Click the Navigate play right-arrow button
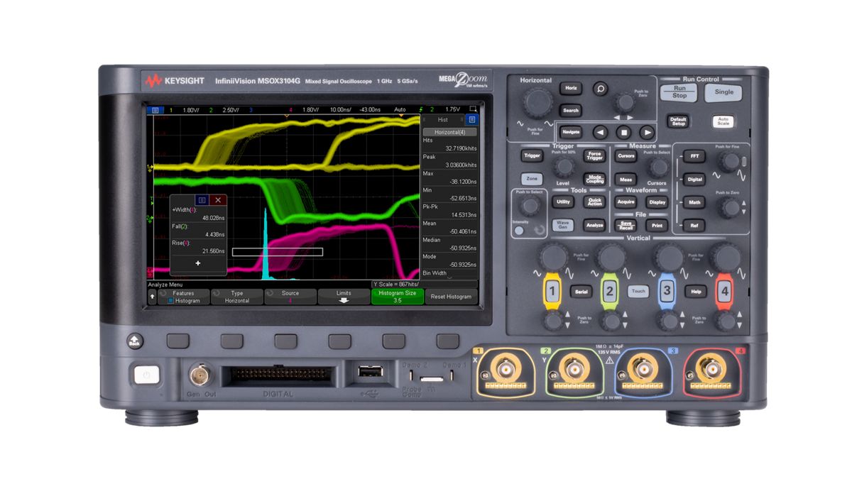852x479 pixels. (x=647, y=132)
